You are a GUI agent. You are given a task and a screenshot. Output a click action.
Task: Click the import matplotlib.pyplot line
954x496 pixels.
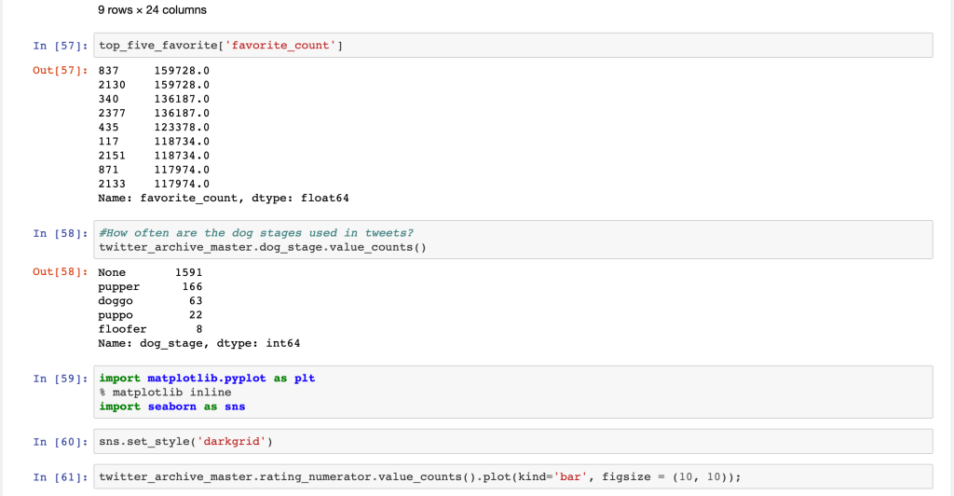(207, 379)
